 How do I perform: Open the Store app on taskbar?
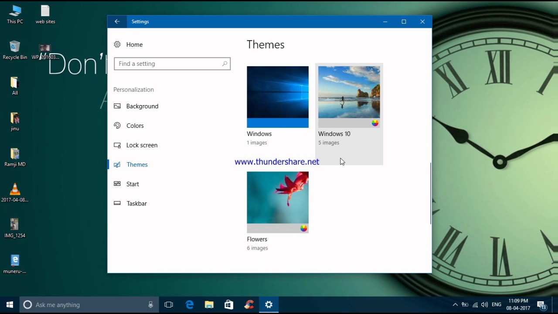pos(229,305)
